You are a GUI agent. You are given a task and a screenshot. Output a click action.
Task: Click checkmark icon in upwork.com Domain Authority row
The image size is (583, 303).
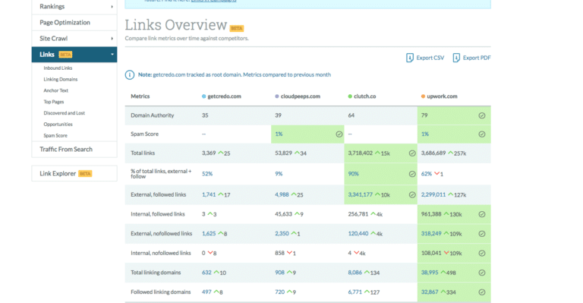482,115
